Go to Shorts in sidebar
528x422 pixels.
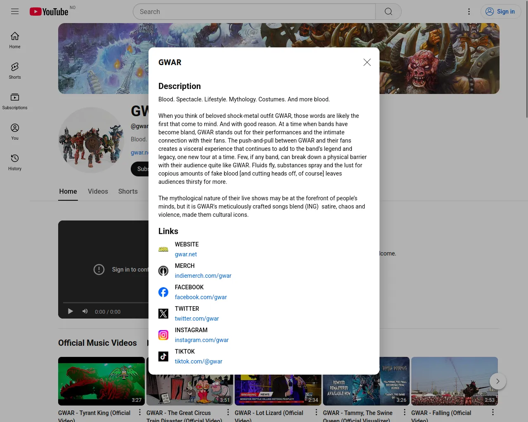15,70
